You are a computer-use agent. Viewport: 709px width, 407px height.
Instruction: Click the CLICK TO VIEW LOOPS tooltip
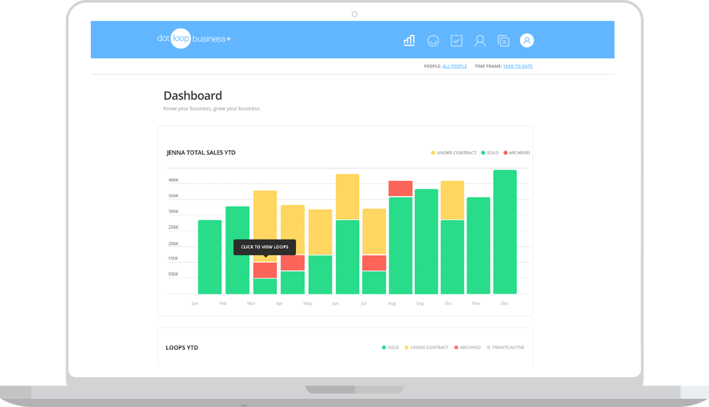pos(265,247)
